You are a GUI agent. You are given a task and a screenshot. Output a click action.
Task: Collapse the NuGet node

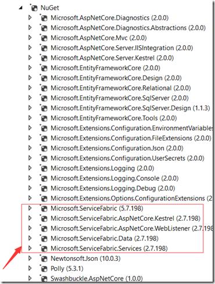click(20, 8)
